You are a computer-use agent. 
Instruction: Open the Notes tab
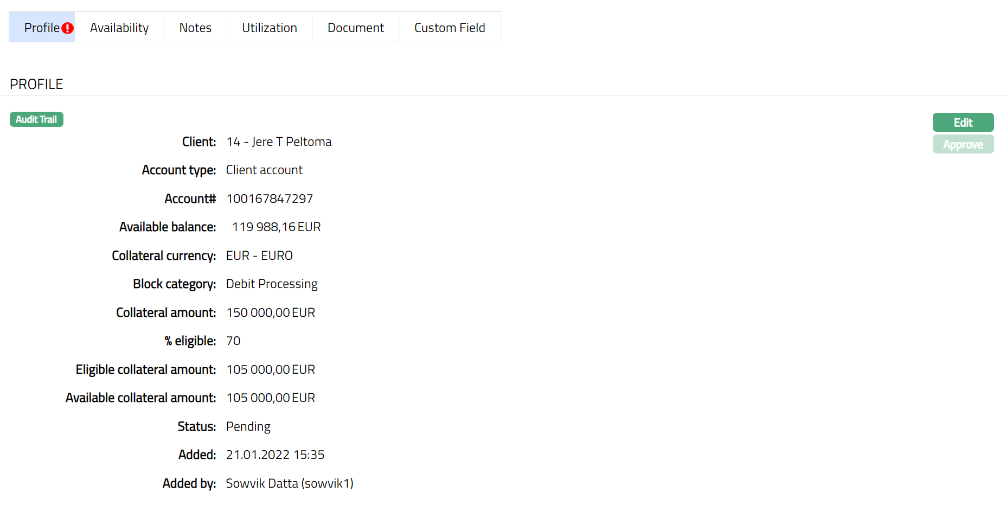click(195, 28)
